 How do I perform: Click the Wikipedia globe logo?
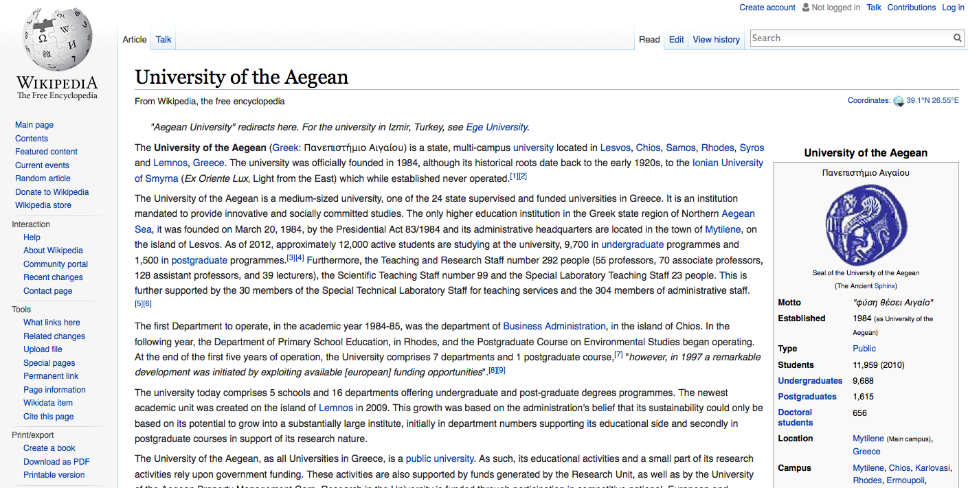coord(57,39)
